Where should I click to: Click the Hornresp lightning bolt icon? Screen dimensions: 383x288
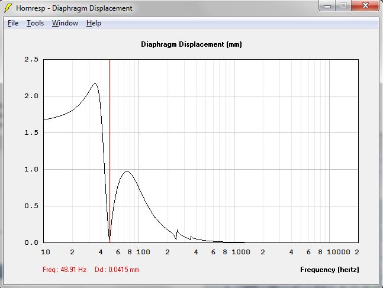coord(8,8)
